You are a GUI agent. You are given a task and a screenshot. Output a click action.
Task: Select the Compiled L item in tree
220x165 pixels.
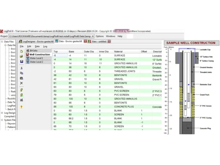10,117
